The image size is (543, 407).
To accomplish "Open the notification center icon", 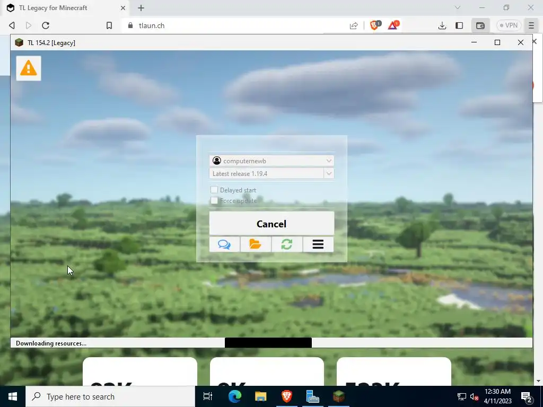I will pyautogui.click(x=527, y=396).
